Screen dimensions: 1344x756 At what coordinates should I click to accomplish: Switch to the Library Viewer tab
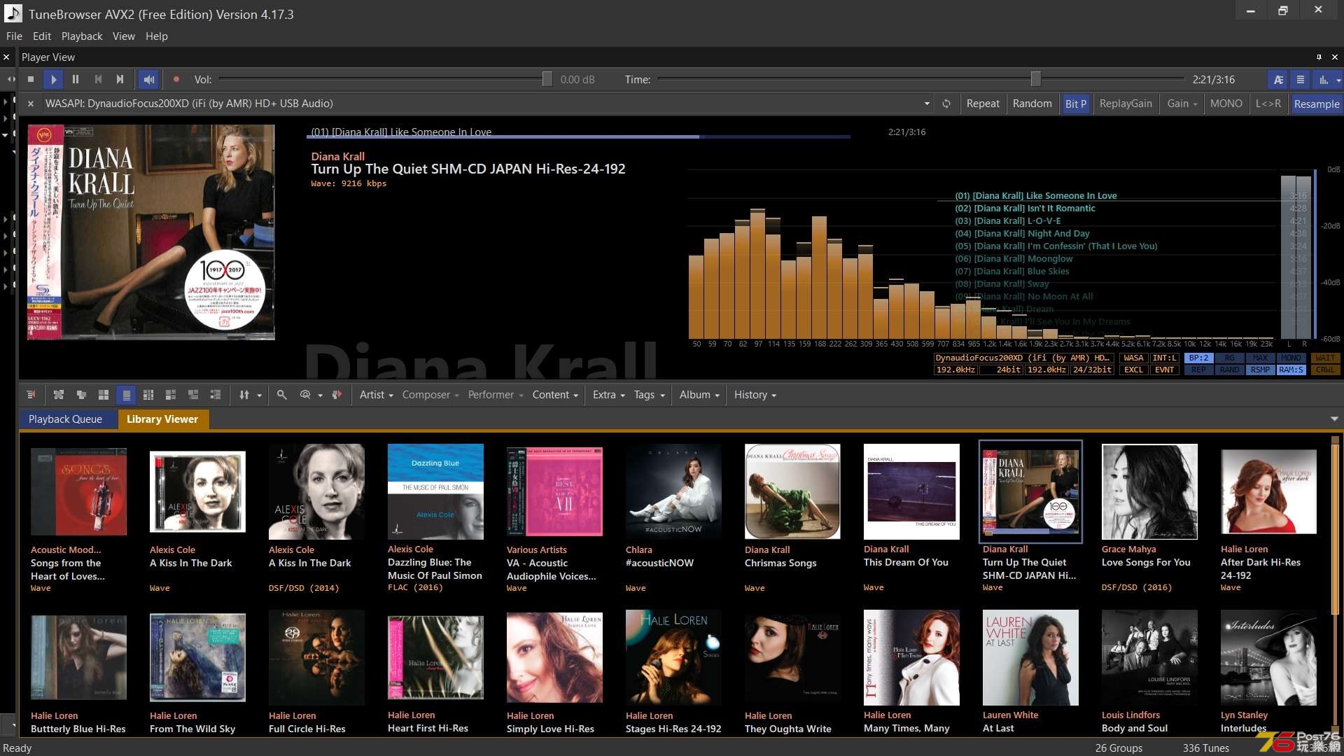click(162, 419)
